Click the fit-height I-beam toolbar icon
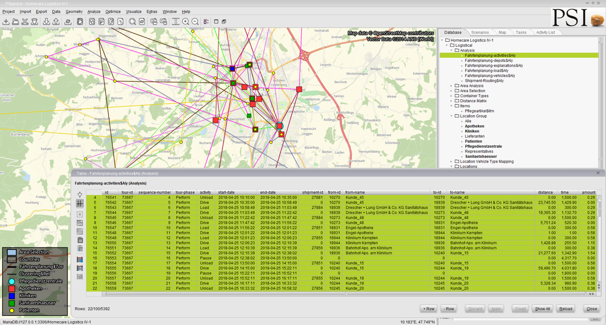This screenshot has width=606, height=325. [x=176, y=22]
